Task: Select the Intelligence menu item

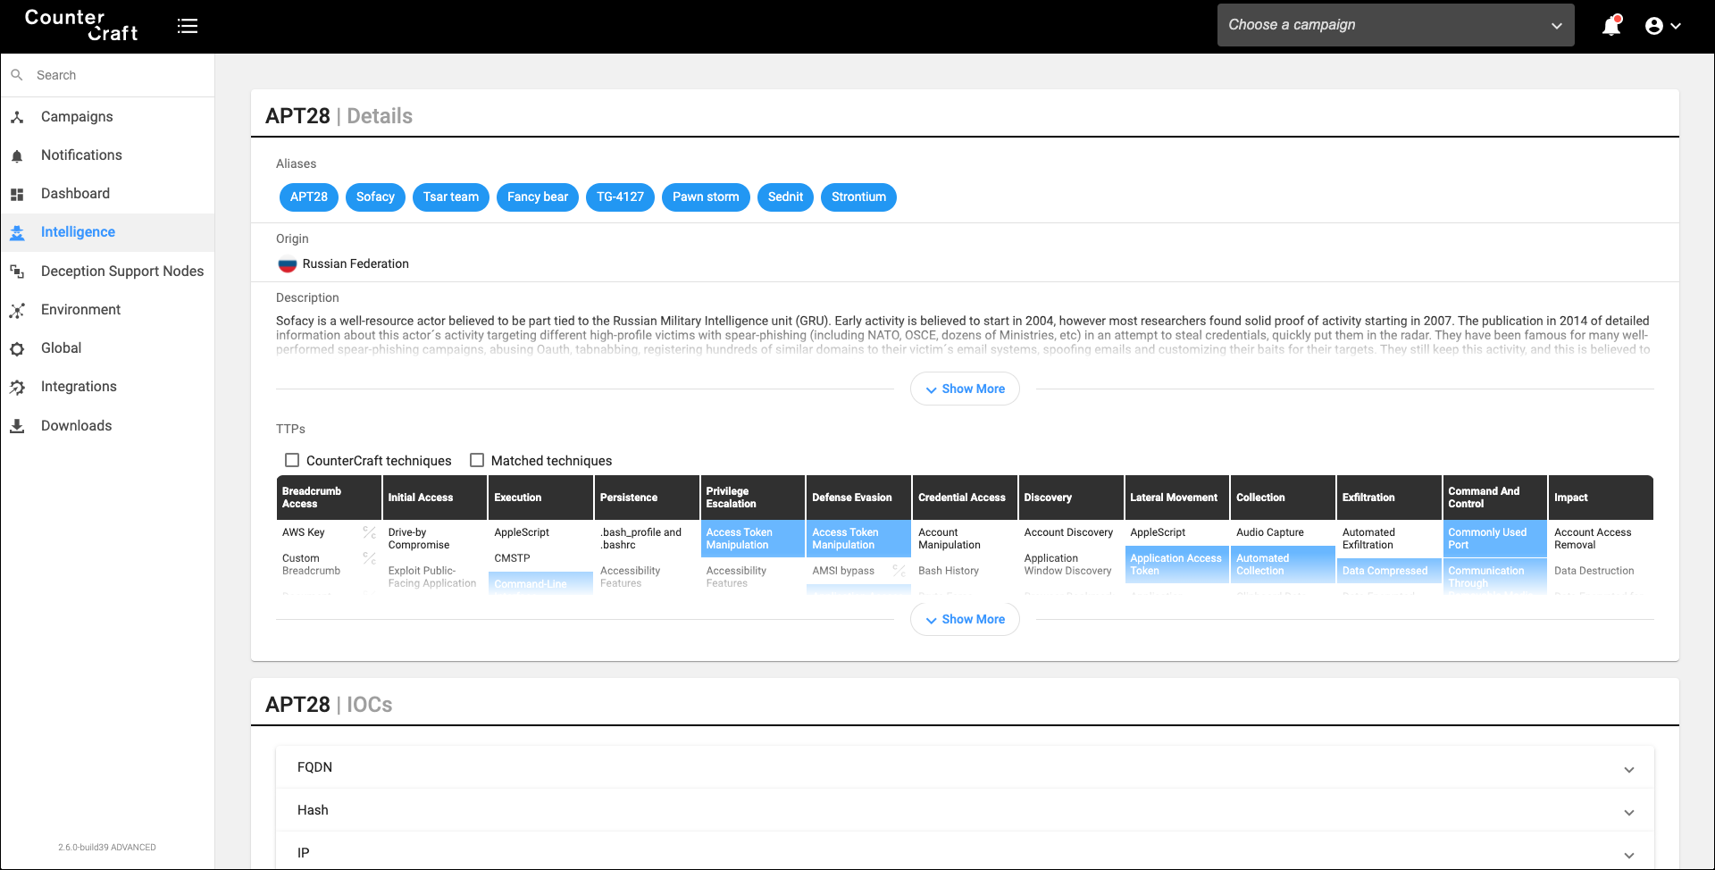Action: tap(107, 232)
